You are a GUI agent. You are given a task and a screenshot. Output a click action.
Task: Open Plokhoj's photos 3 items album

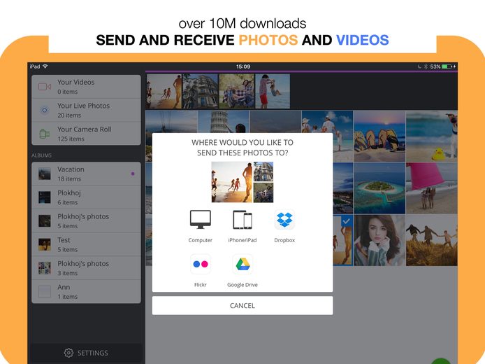point(86,268)
